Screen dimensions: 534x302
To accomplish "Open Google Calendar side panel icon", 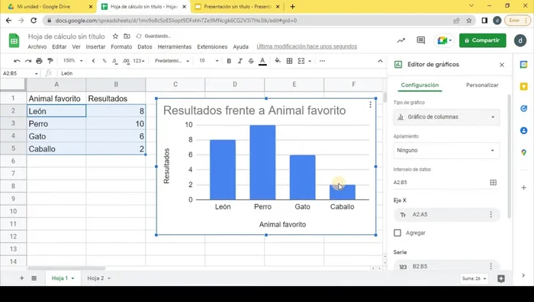I will pyautogui.click(x=524, y=65).
